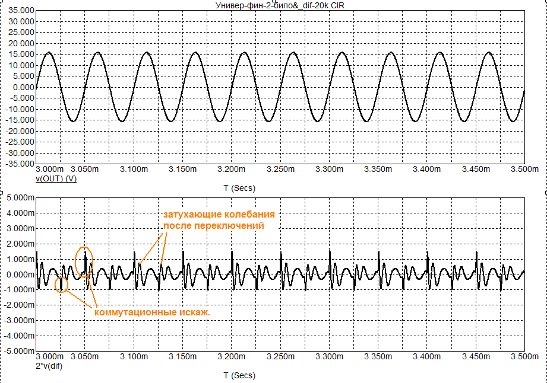Click the -35.000 Y-axis tick value

coord(20,164)
